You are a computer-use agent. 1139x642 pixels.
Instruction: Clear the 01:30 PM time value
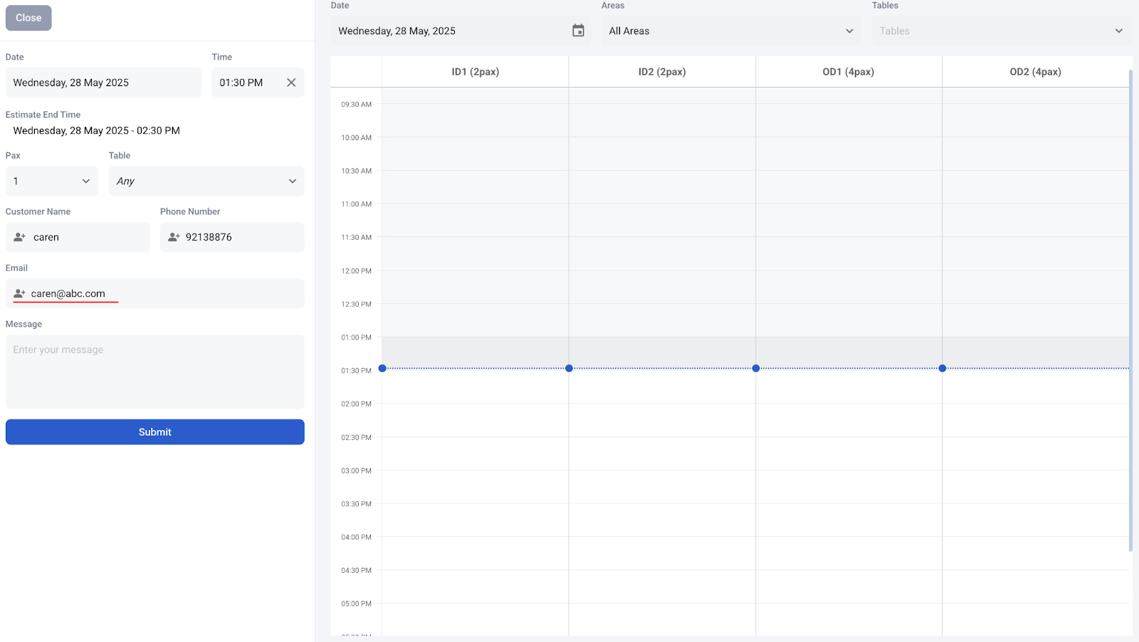pos(291,83)
